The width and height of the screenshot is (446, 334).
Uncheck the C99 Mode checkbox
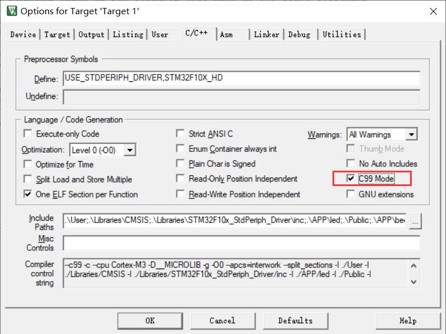(x=351, y=179)
